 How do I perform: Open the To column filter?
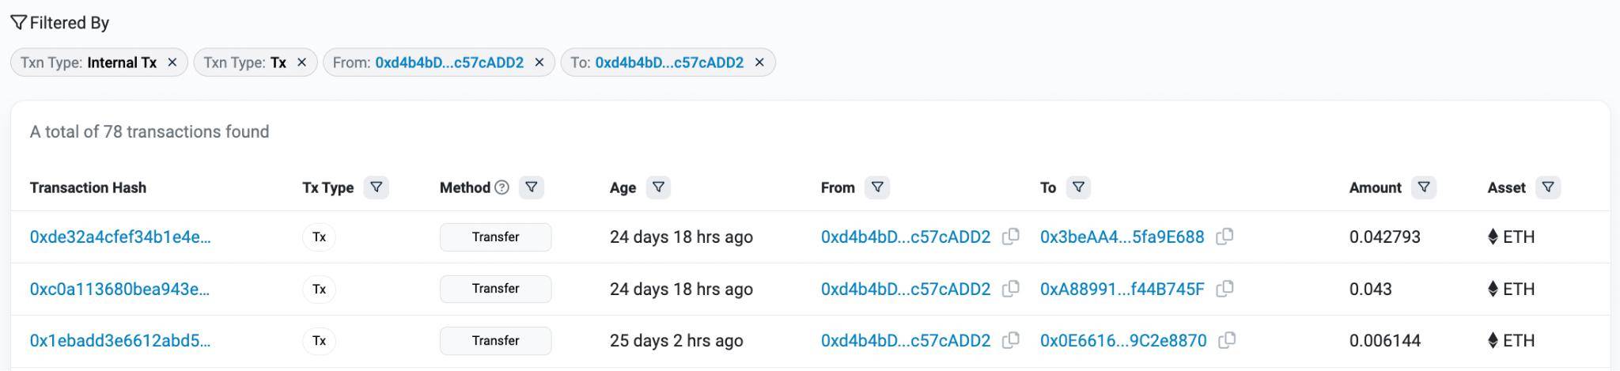coord(1078,187)
